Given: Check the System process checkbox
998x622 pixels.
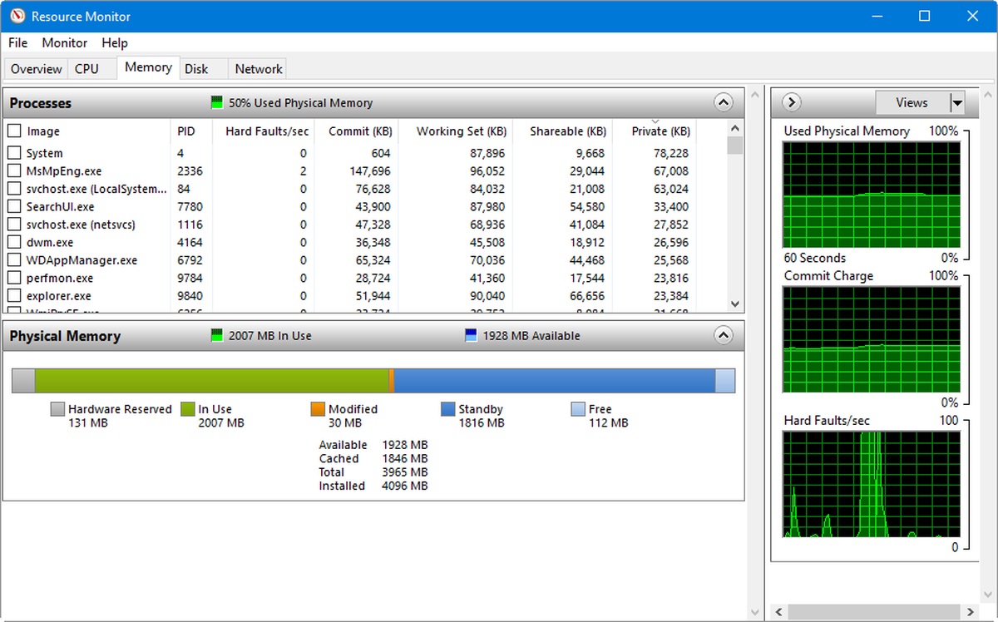Looking at the screenshot, I should pos(14,153).
